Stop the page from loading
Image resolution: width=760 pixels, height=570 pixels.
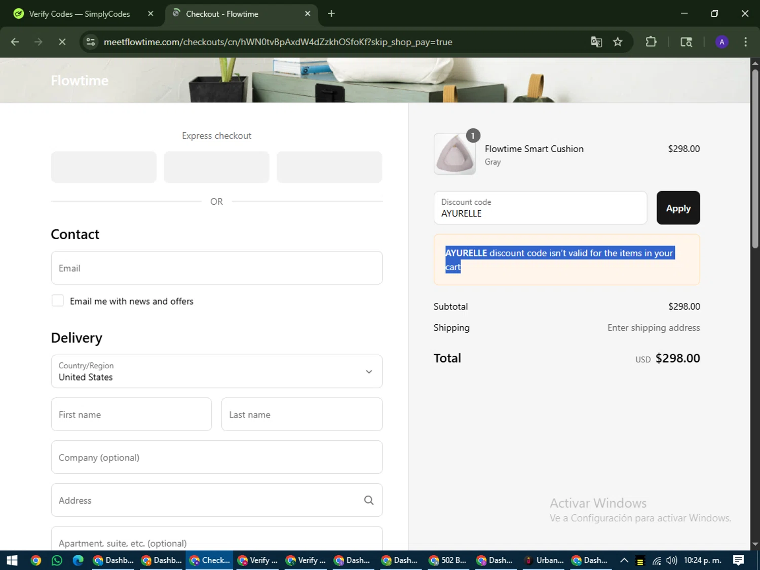coord(62,42)
